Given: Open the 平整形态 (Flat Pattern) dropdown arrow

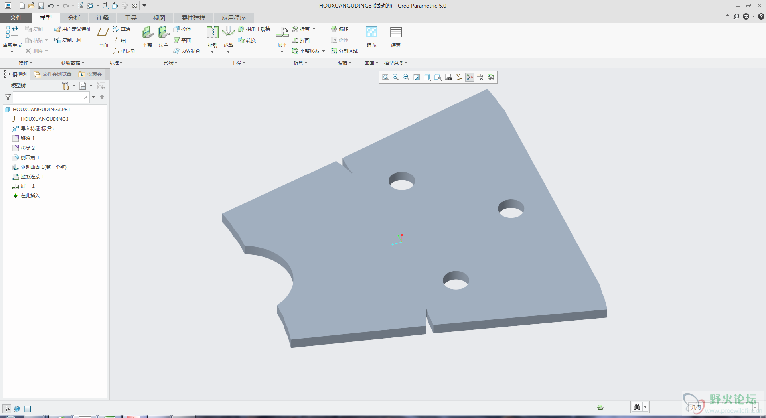Looking at the screenshot, I should point(323,51).
